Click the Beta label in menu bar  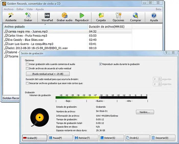point(159,9)
